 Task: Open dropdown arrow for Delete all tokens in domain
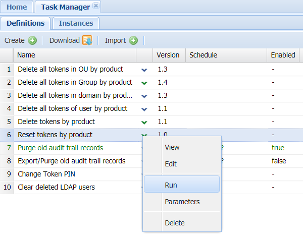tap(144, 96)
